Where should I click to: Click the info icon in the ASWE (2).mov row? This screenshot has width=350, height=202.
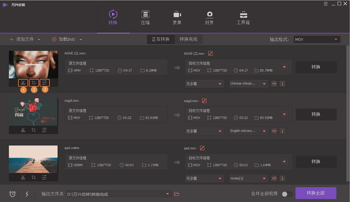coord(282,84)
